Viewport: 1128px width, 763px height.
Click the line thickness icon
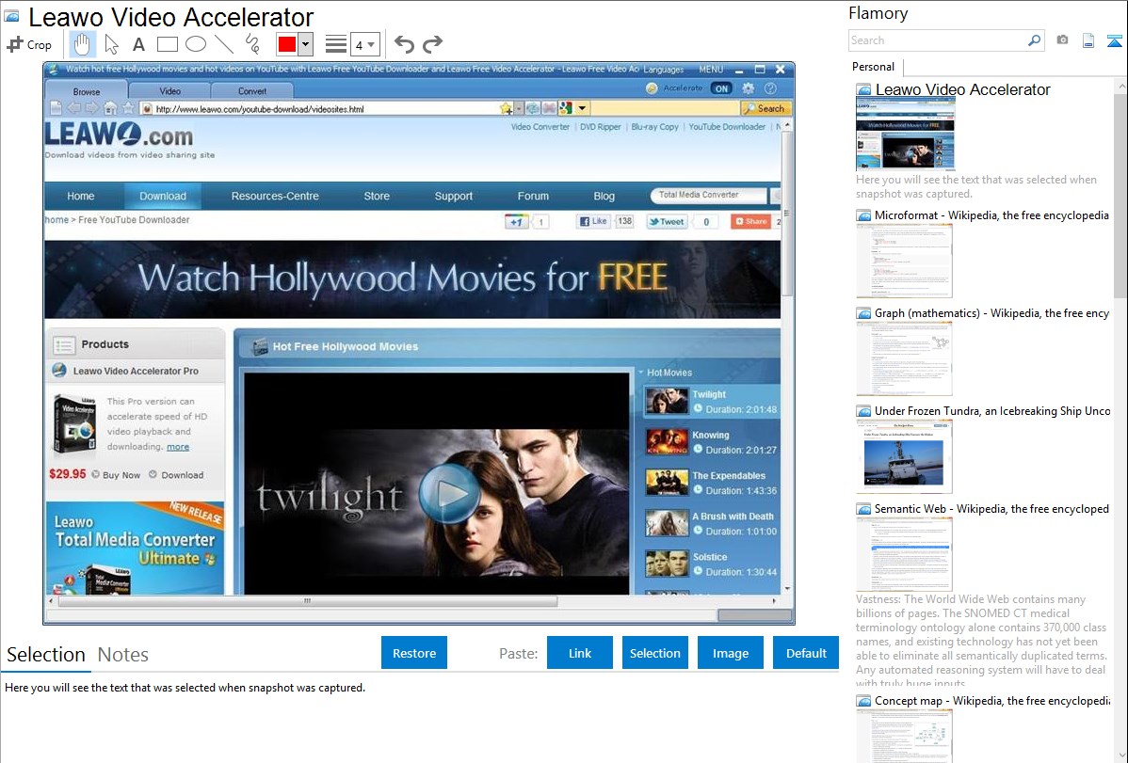(335, 44)
